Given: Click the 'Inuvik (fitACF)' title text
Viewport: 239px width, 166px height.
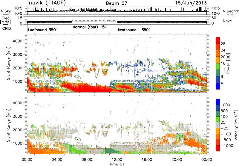Looking at the screenshot, I should [47, 3].
